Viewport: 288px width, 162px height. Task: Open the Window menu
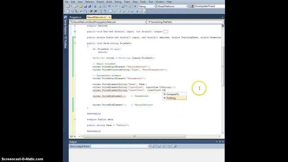click(x=160, y=2)
